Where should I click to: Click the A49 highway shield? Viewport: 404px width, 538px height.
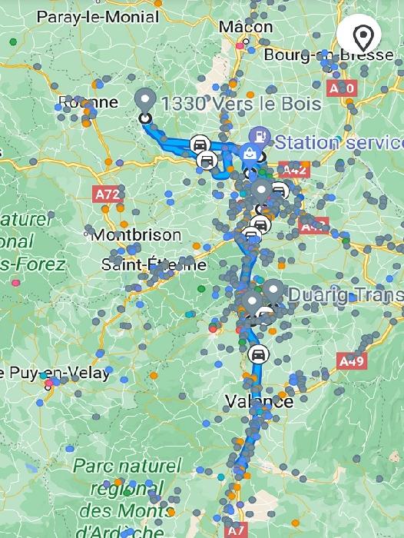(352, 361)
